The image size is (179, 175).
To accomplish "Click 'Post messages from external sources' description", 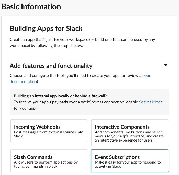I will (x=49, y=134).
